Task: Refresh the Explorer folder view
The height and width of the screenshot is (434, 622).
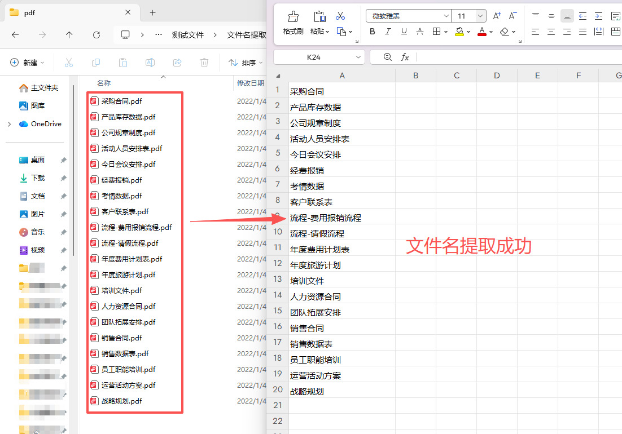Action: click(x=97, y=35)
